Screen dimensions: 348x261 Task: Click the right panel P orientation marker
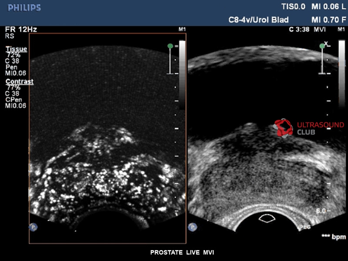192,227
